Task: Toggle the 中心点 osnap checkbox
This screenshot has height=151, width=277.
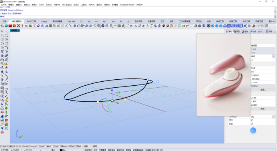Action: click(30, 147)
